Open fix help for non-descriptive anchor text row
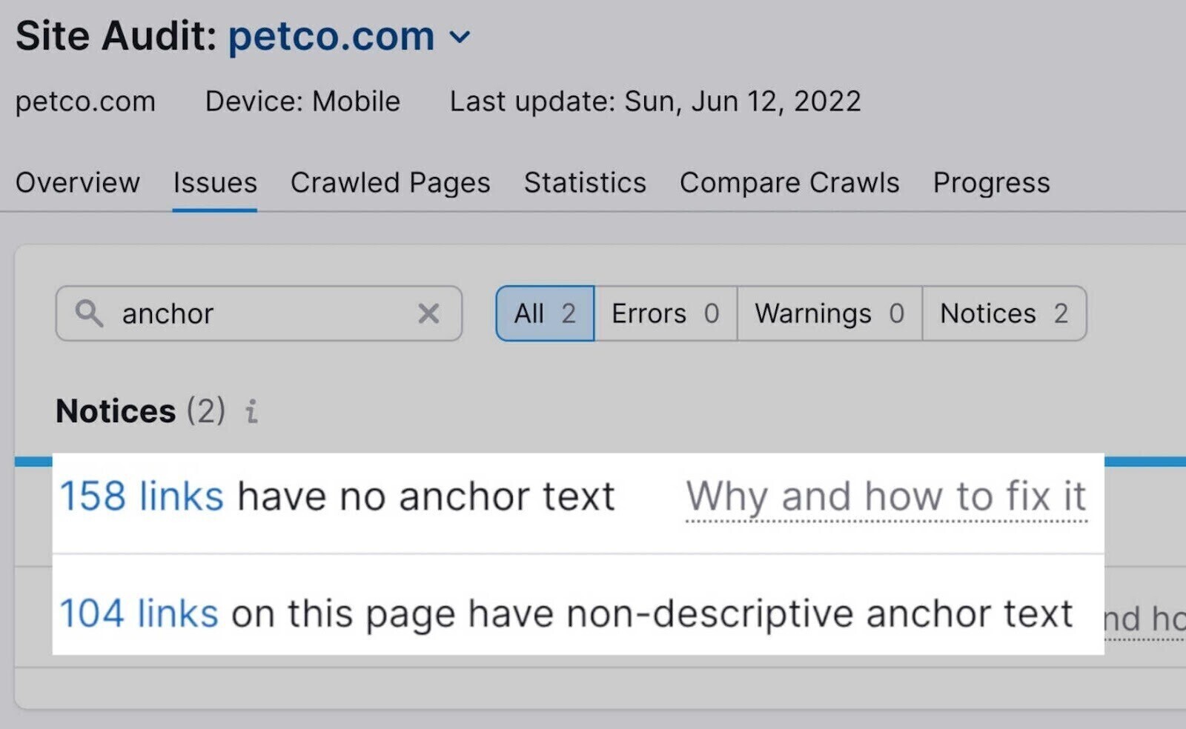Screen dimensions: 1186x729 point(1144,619)
